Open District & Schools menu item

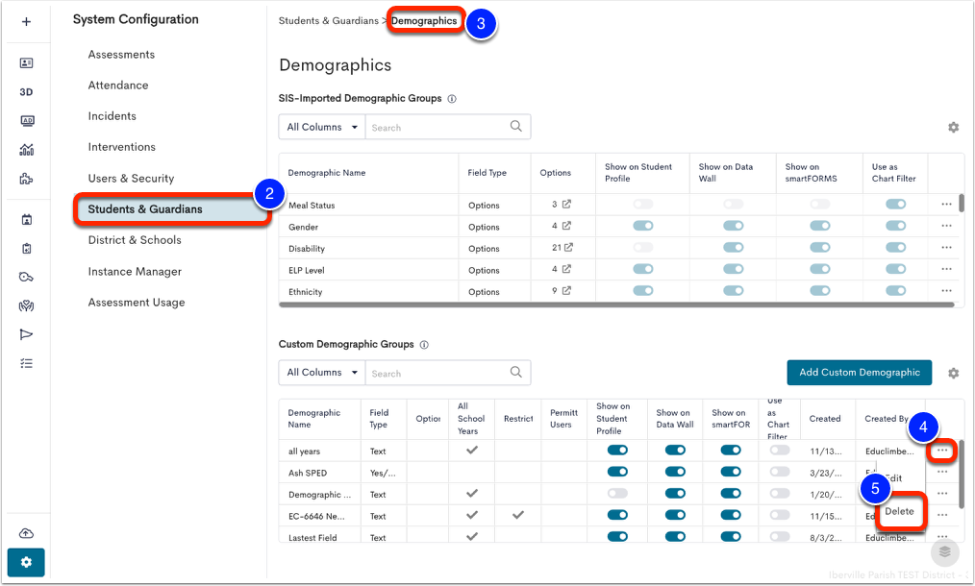click(x=135, y=240)
